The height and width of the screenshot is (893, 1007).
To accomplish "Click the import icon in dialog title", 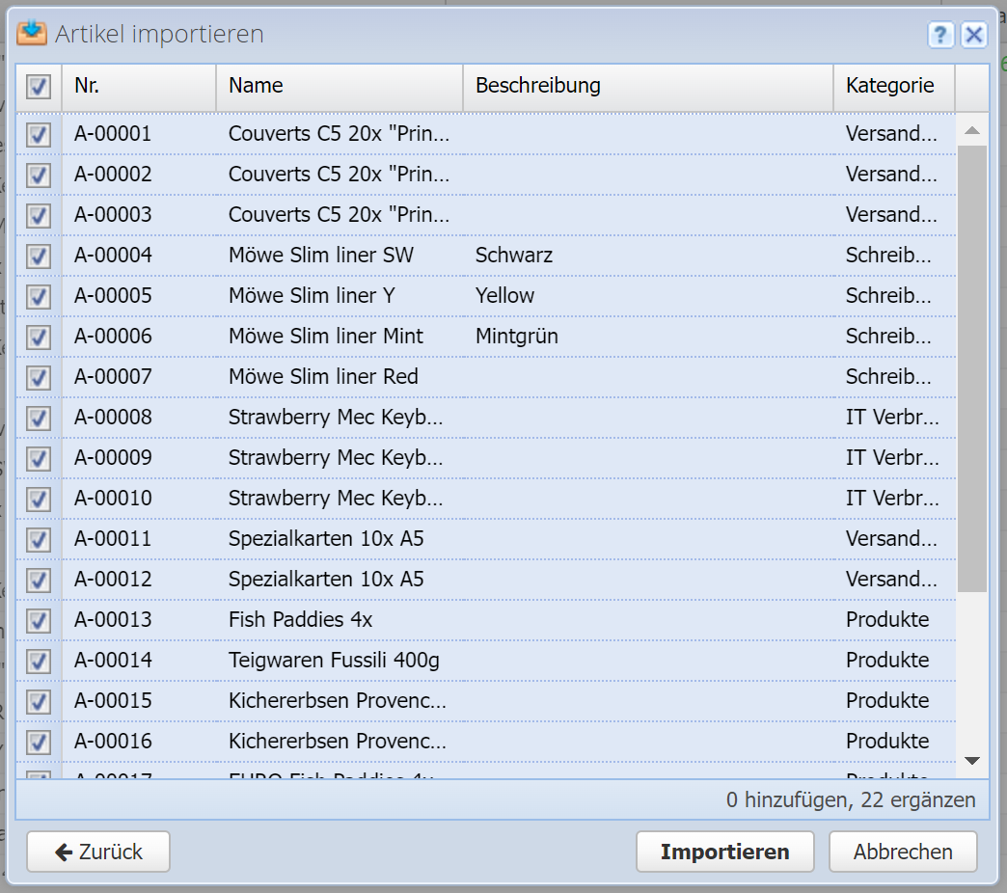I will point(32,34).
